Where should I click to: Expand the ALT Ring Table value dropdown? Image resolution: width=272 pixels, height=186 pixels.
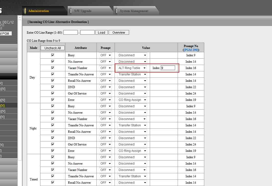(x=132, y=68)
